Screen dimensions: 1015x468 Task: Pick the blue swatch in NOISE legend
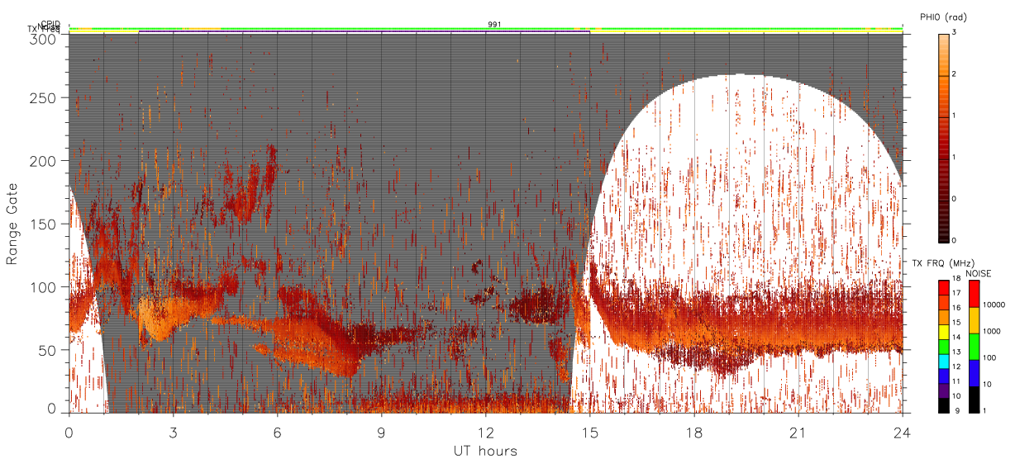[973, 372]
